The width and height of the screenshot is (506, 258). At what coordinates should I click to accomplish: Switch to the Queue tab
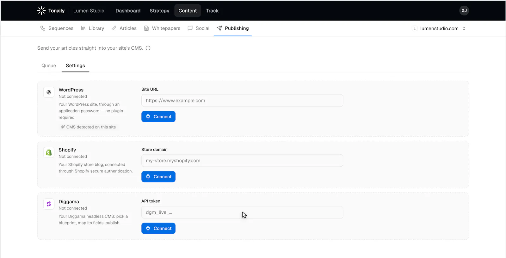[x=49, y=66]
